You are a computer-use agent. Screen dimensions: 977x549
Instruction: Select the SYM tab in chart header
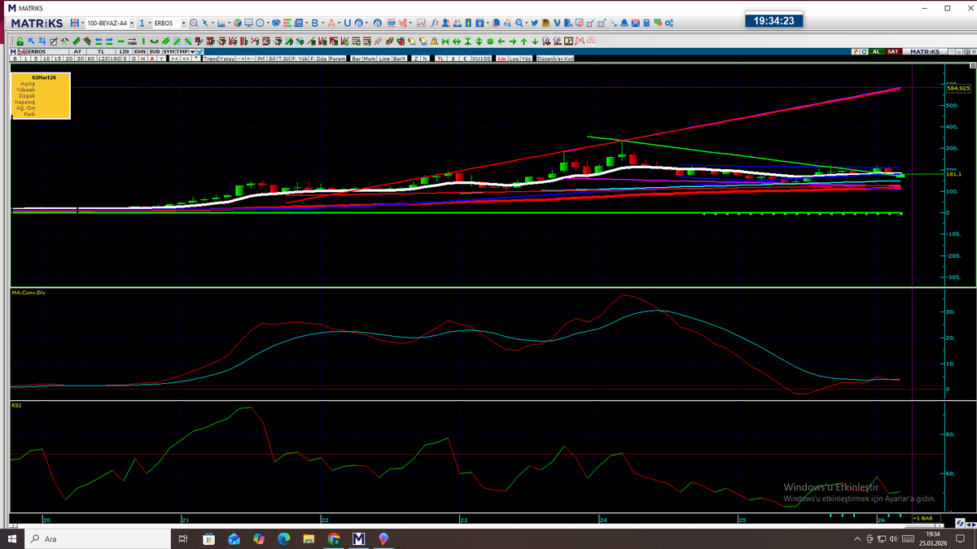click(x=169, y=51)
